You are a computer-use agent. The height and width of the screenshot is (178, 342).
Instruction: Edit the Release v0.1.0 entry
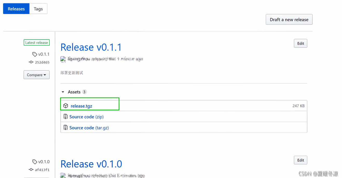coord(300,160)
